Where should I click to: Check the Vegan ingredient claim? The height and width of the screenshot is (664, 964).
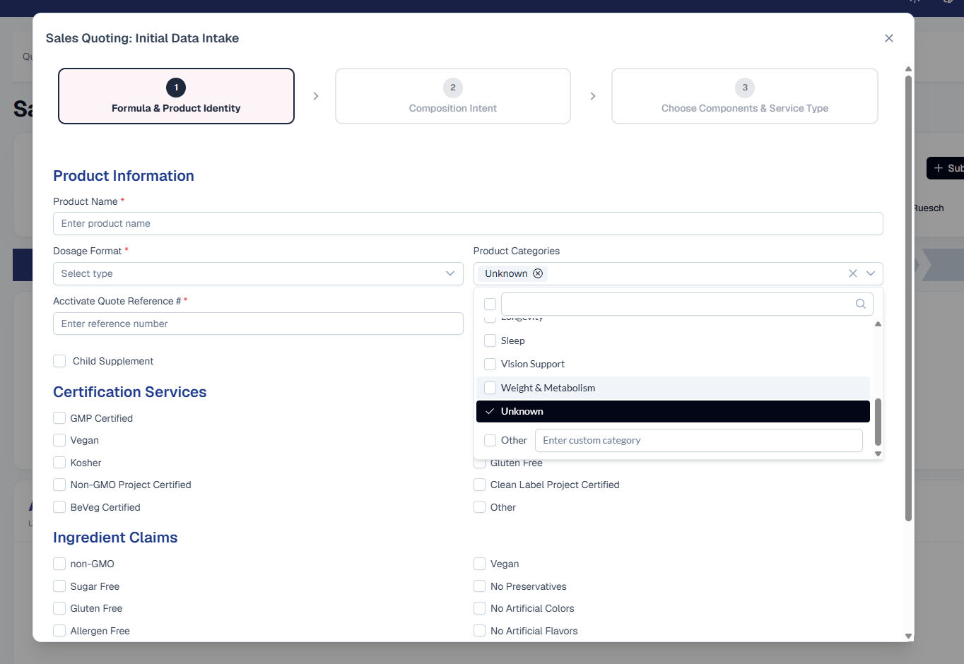click(479, 564)
